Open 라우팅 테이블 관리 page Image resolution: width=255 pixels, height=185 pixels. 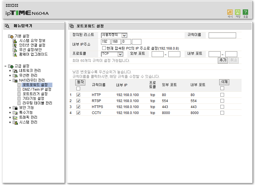pos(37,103)
